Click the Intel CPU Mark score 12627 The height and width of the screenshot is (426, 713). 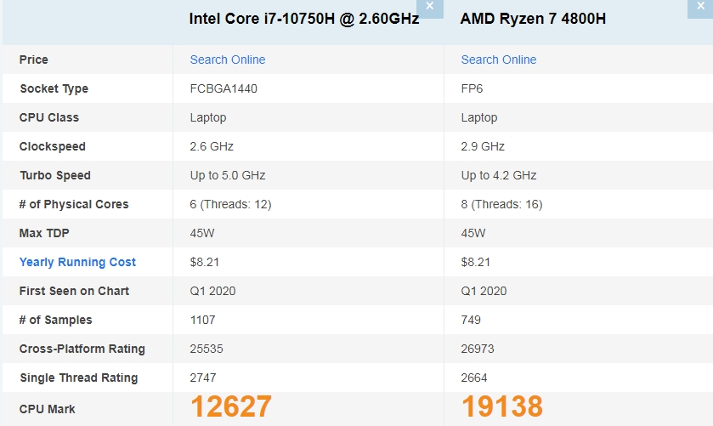pos(230,407)
